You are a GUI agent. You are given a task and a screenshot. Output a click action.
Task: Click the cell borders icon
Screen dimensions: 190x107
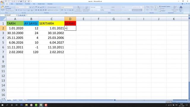pyautogui.click(x=25, y=10)
